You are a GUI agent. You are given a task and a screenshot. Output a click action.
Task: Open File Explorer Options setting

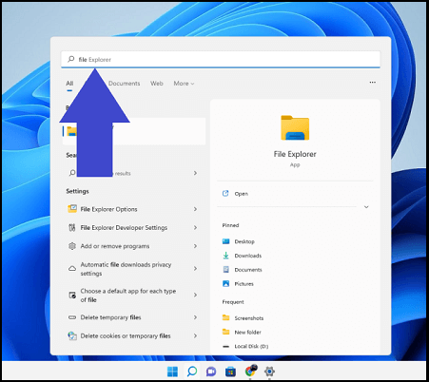pyautogui.click(x=108, y=209)
